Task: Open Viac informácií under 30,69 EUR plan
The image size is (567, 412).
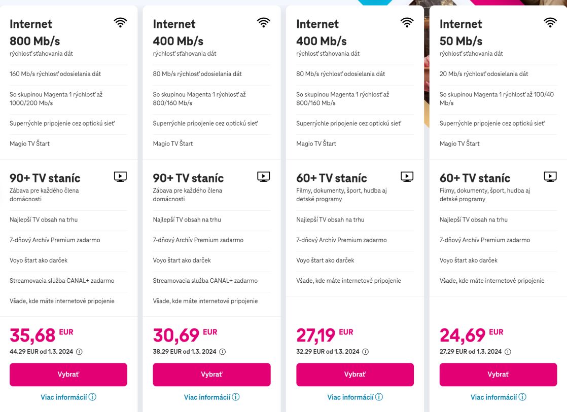Action: [211, 397]
